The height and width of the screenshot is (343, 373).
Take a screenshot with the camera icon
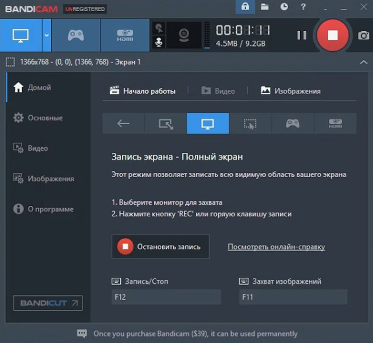pos(364,35)
